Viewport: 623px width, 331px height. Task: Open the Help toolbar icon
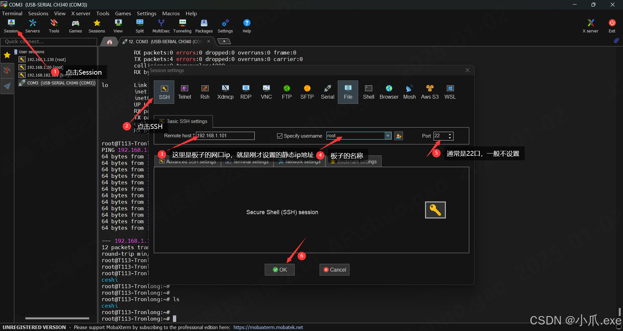coord(247,26)
